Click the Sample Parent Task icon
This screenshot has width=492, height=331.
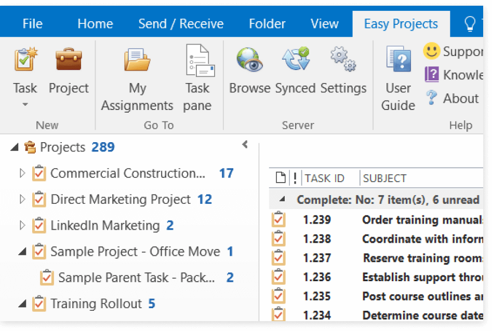[x=47, y=278]
